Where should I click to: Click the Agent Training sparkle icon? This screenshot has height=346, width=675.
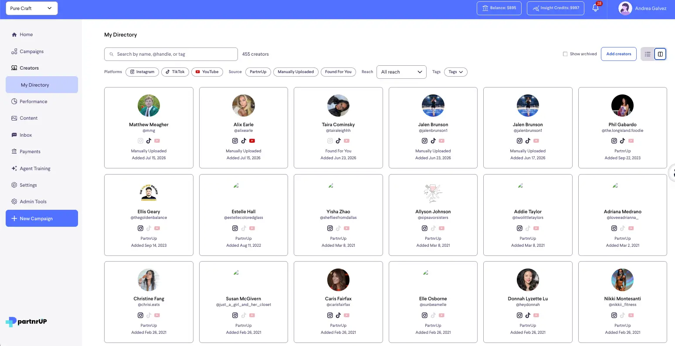pyautogui.click(x=14, y=168)
